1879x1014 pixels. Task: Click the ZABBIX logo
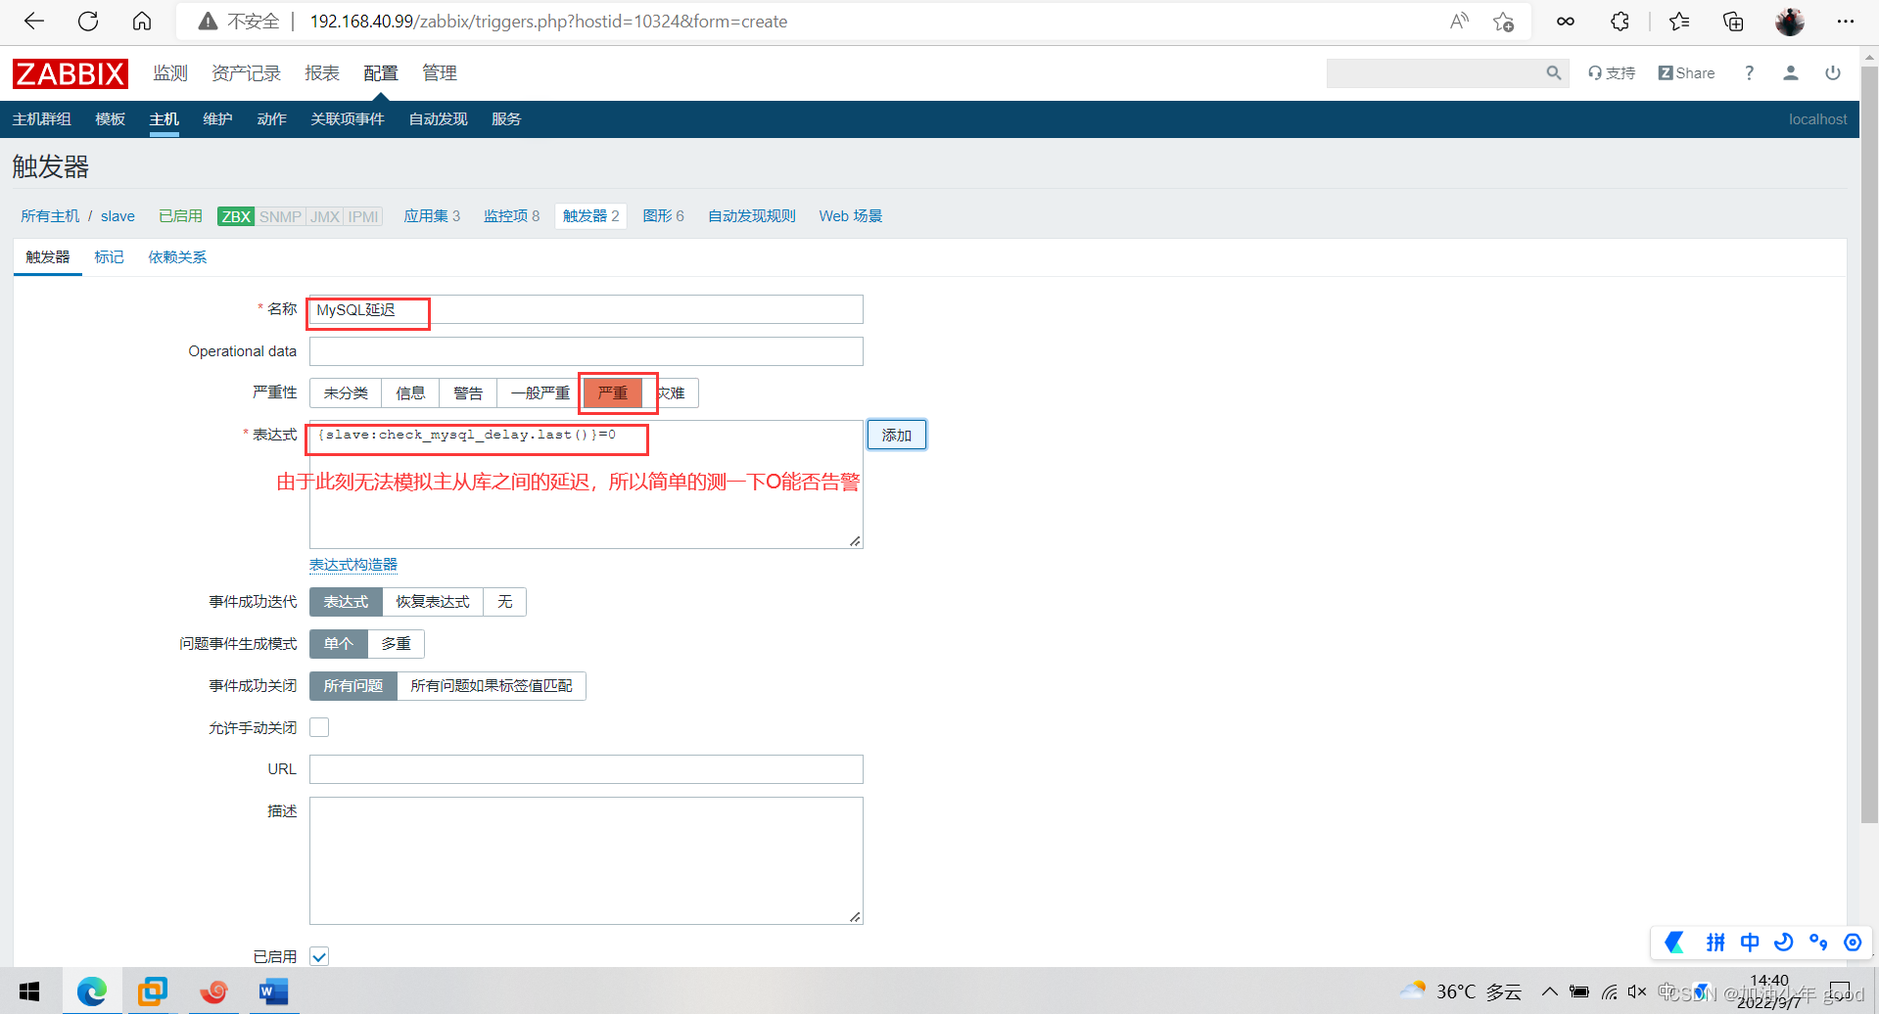point(70,73)
